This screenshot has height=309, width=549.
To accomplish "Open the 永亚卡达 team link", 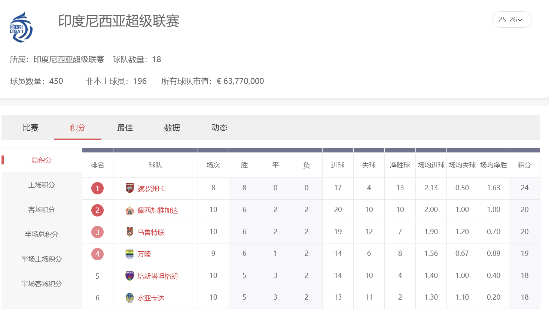I will pos(151,298).
